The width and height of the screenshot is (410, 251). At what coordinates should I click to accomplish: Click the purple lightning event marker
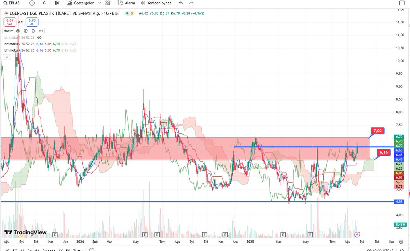click(357, 235)
